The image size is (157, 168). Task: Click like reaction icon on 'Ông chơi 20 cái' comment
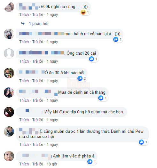pos(91,59)
